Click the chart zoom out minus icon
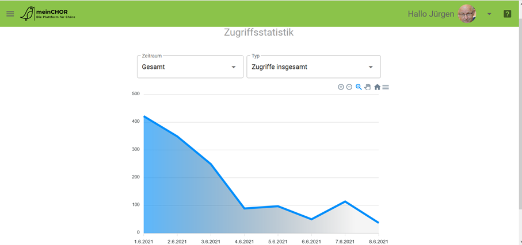522x245 pixels. (x=349, y=87)
